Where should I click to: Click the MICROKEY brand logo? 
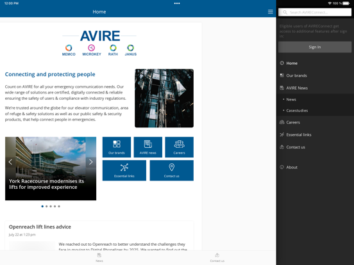(x=92, y=50)
